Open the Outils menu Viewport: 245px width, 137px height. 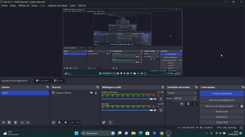[x=73, y=6]
